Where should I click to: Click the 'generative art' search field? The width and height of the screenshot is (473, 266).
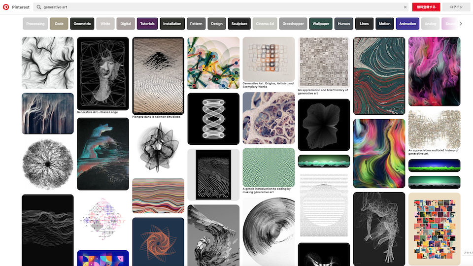222,7
